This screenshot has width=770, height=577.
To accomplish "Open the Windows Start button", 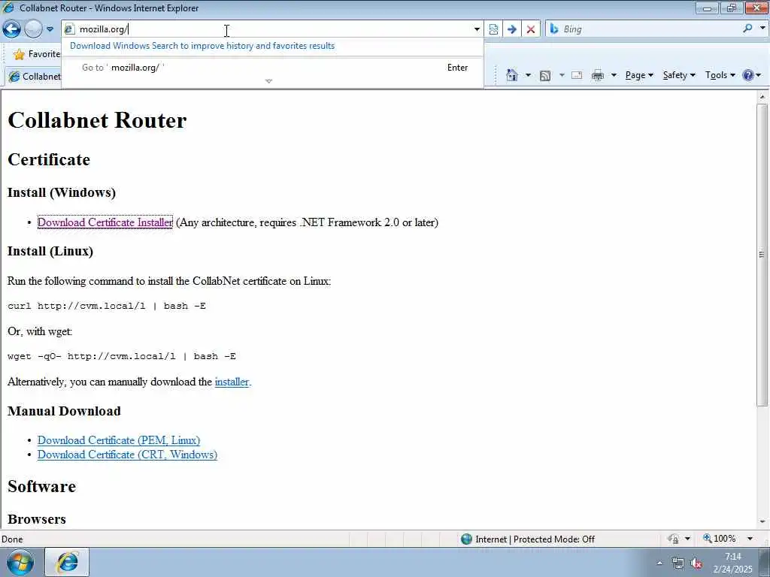I will click(x=20, y=562).
